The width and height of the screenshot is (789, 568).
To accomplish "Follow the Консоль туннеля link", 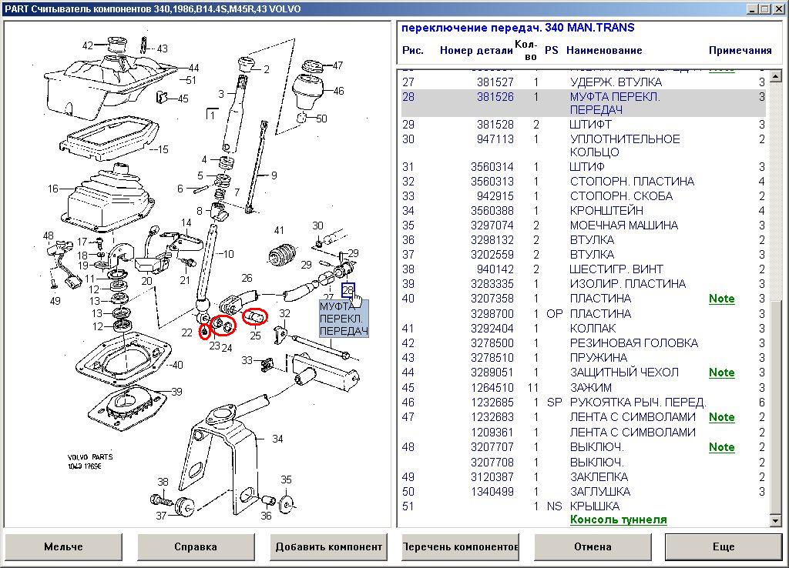I will pos(618,520).
